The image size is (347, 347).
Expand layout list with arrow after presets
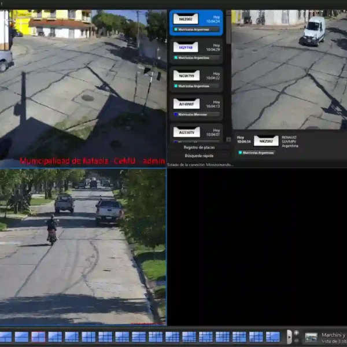pos(289,337)
